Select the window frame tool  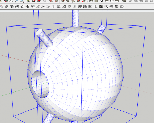point(69,7)
